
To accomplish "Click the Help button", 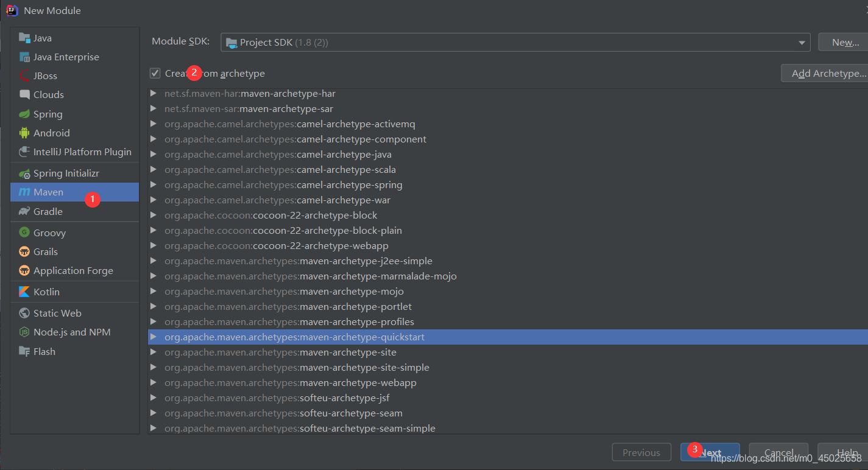I will pos(843,452).
